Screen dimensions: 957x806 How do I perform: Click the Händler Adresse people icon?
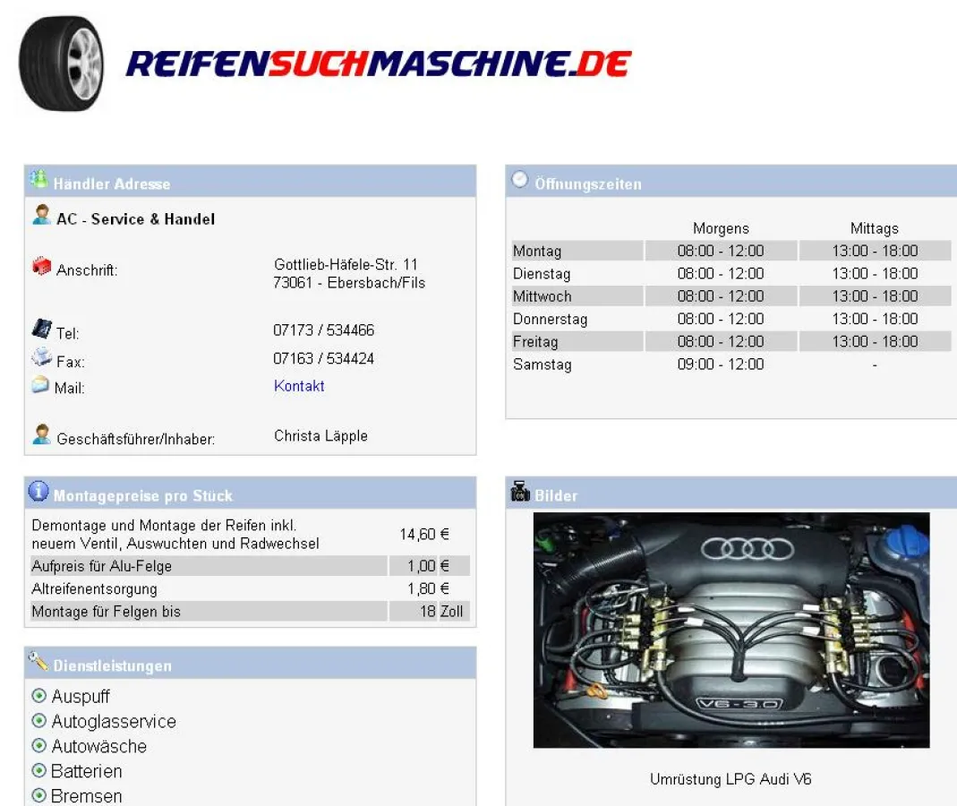coord(38,179)
